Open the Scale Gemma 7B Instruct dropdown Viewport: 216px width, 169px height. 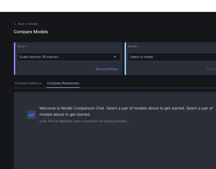65,57
